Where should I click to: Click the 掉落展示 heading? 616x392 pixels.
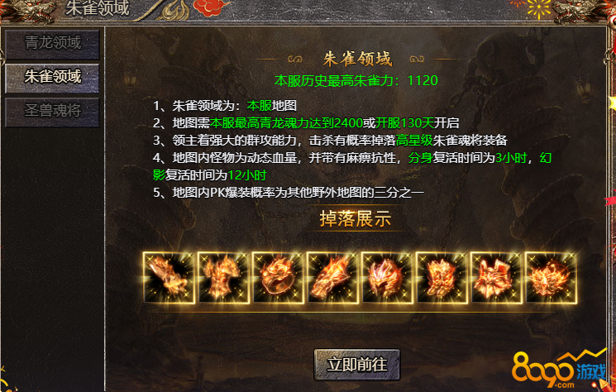click(x=356, y=219)
